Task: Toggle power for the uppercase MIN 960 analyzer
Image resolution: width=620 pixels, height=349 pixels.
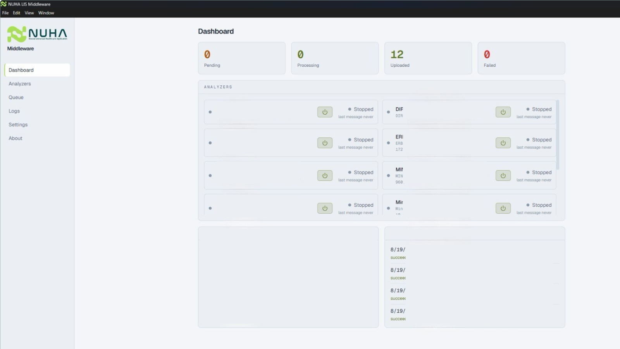Action: (503, 175)
